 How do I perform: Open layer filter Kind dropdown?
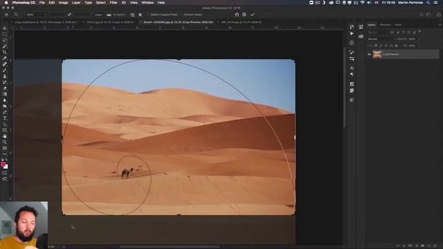tap(379, 32)
